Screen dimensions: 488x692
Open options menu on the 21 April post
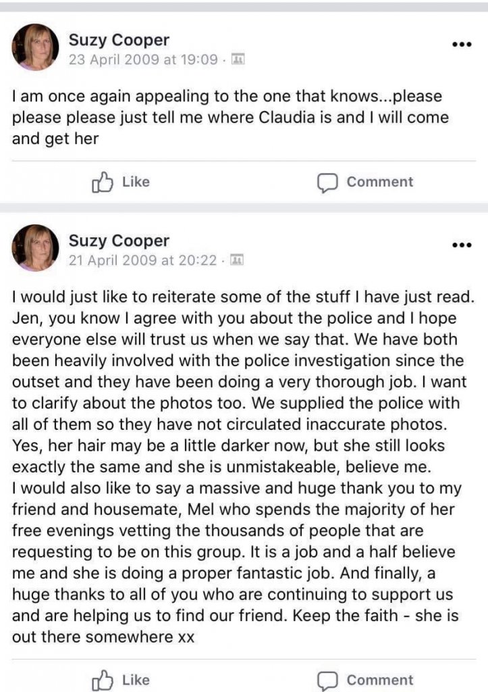pos(461,245)
